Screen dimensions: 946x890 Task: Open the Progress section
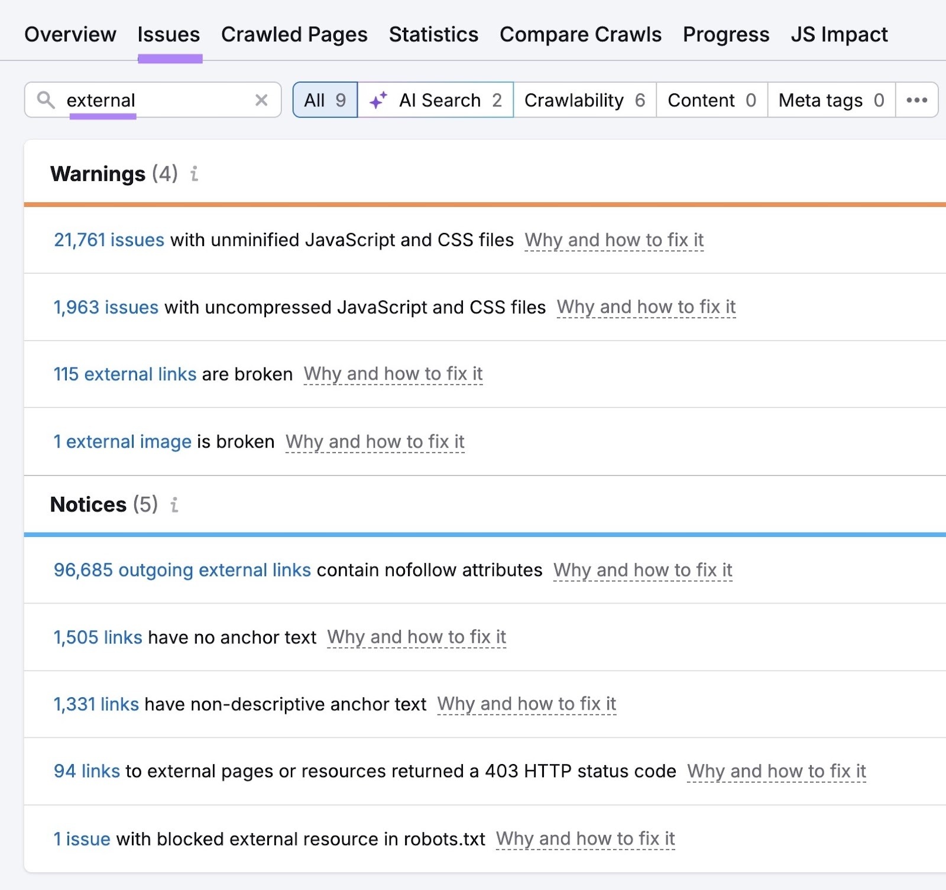pos(726,34)
